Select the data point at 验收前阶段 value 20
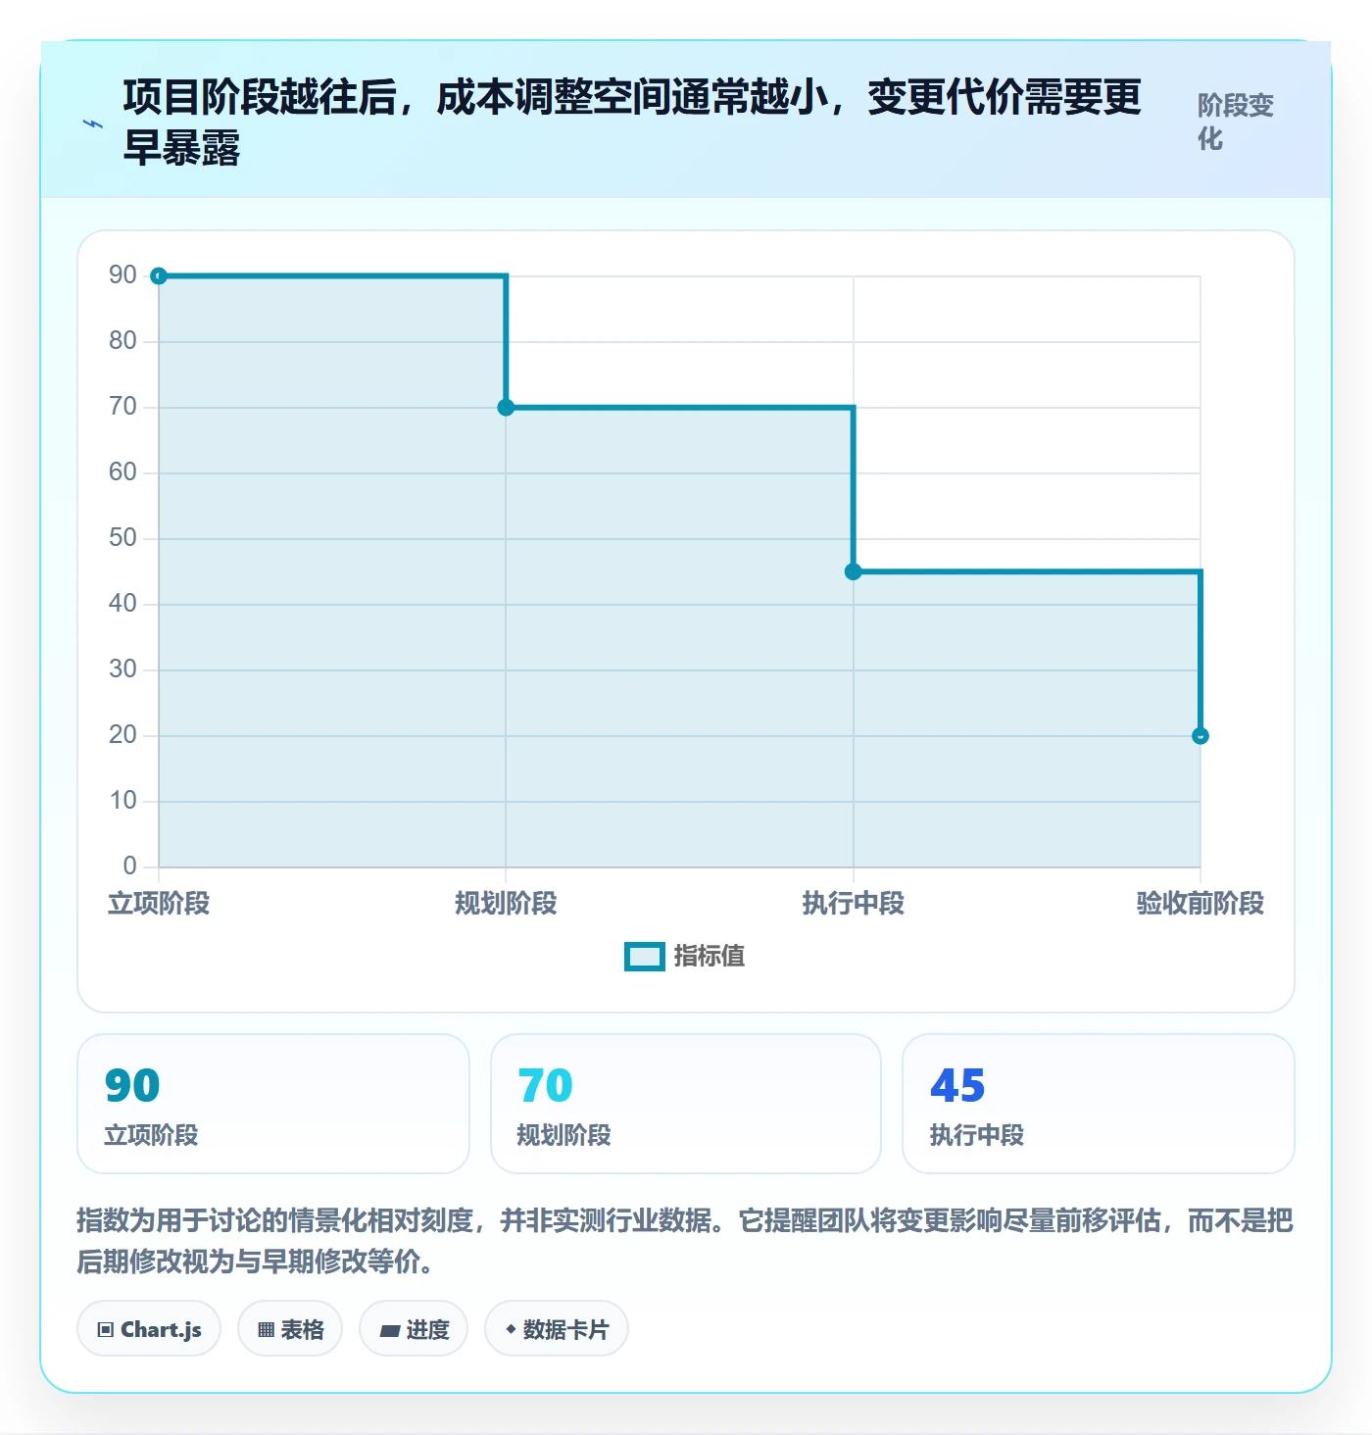This screenshot has width=1372, height=1435. [1200, 736]
